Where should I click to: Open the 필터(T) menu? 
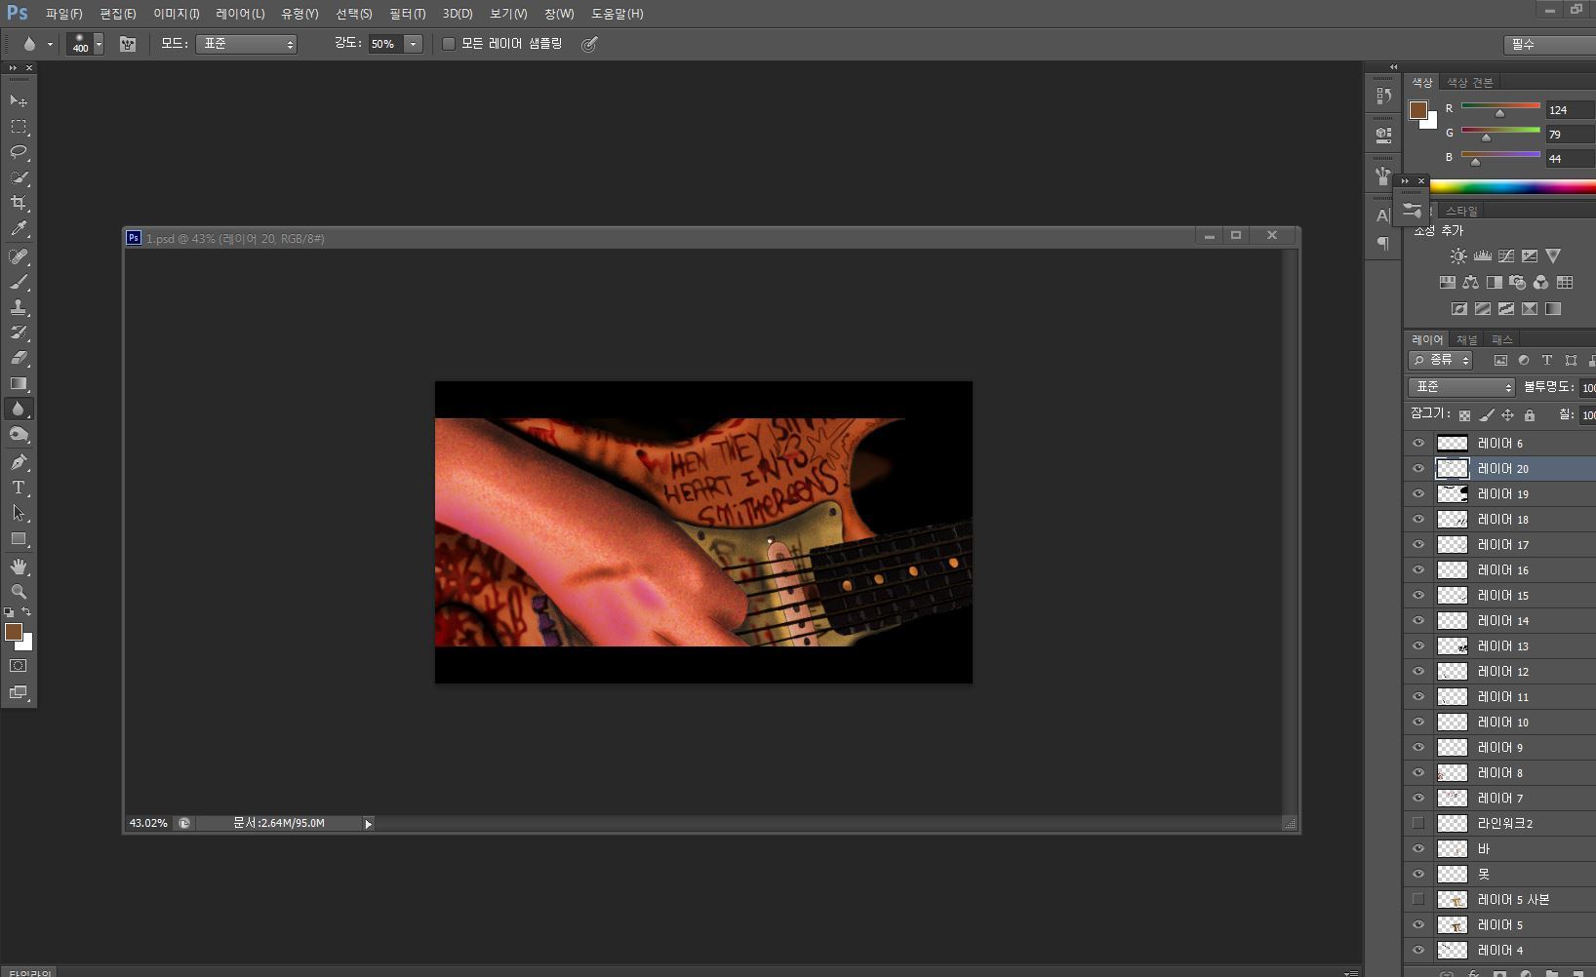pos(407,14)
